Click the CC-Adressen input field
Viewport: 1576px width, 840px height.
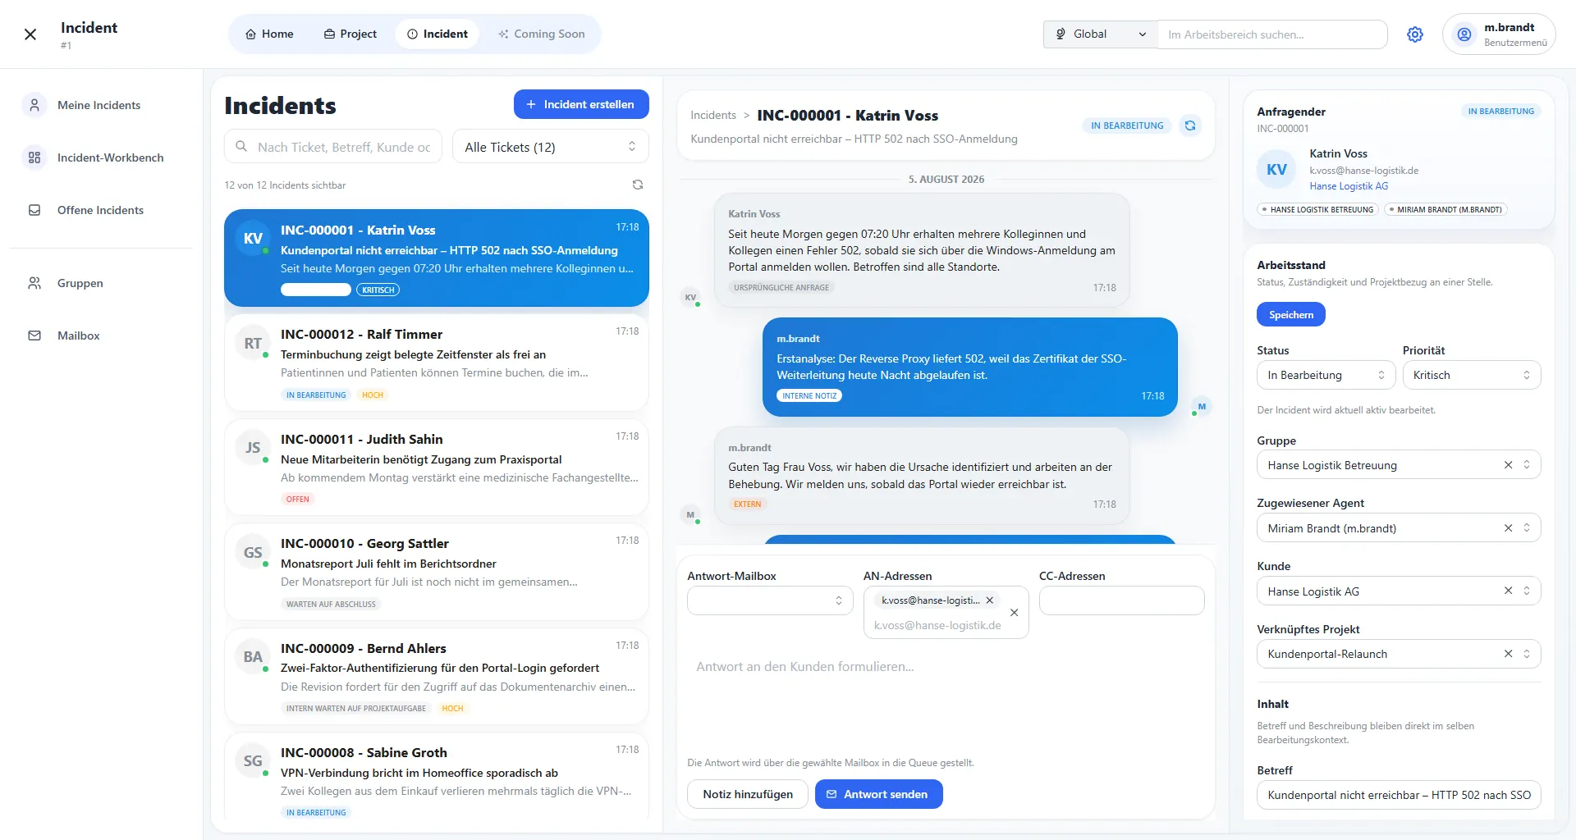click(1121, 600)
